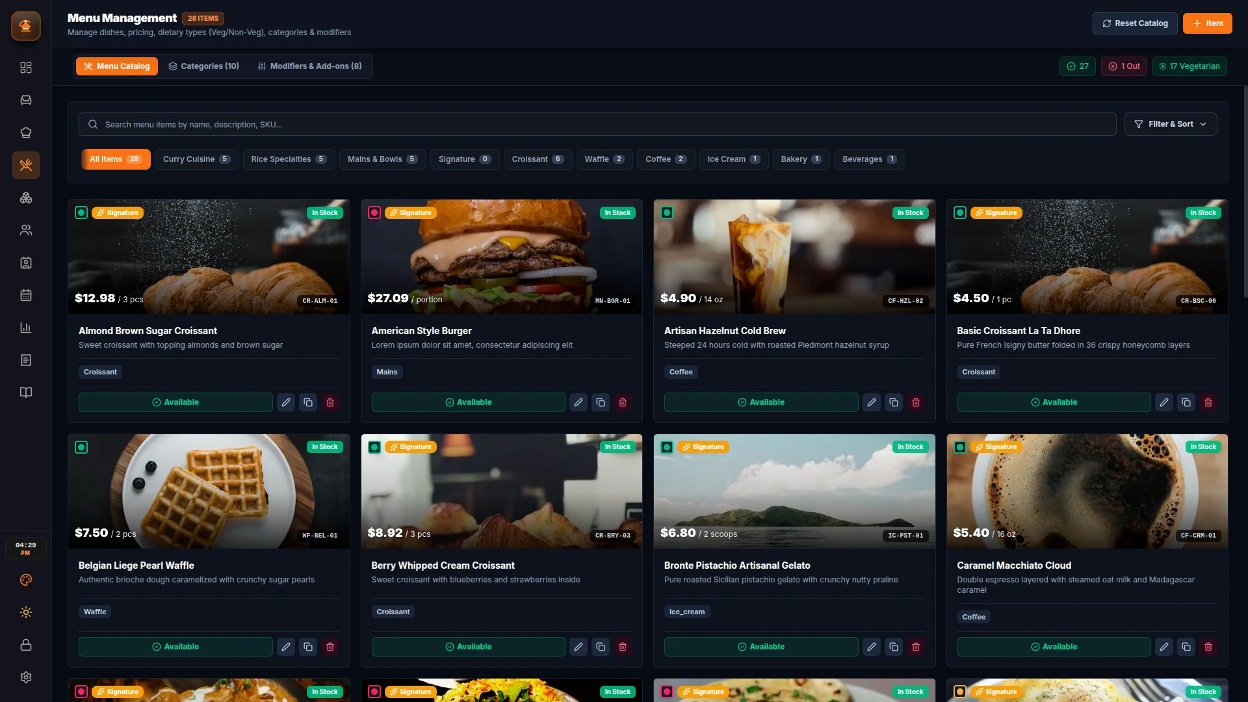Switch to the Modifiers & Add-ons tab
1248x702 pixels.
310,66
